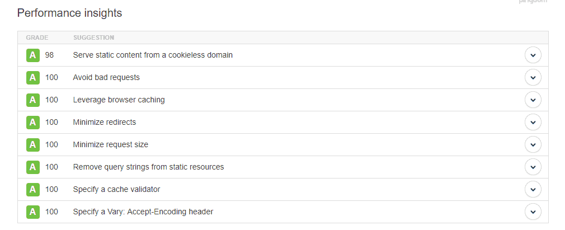Click the A badge beside Minimize request size
The image size is (565, 230).
(x=33, y=144)
